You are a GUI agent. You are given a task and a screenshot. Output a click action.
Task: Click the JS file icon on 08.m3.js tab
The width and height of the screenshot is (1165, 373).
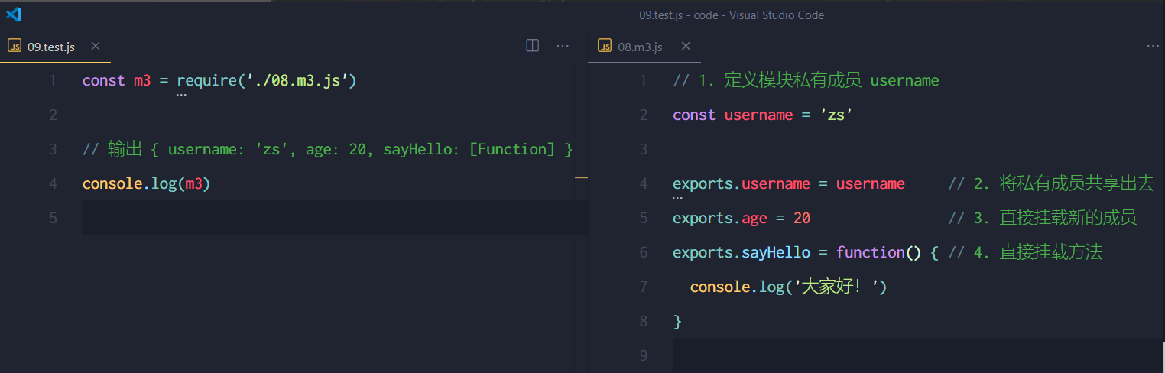tap(605, 47)
